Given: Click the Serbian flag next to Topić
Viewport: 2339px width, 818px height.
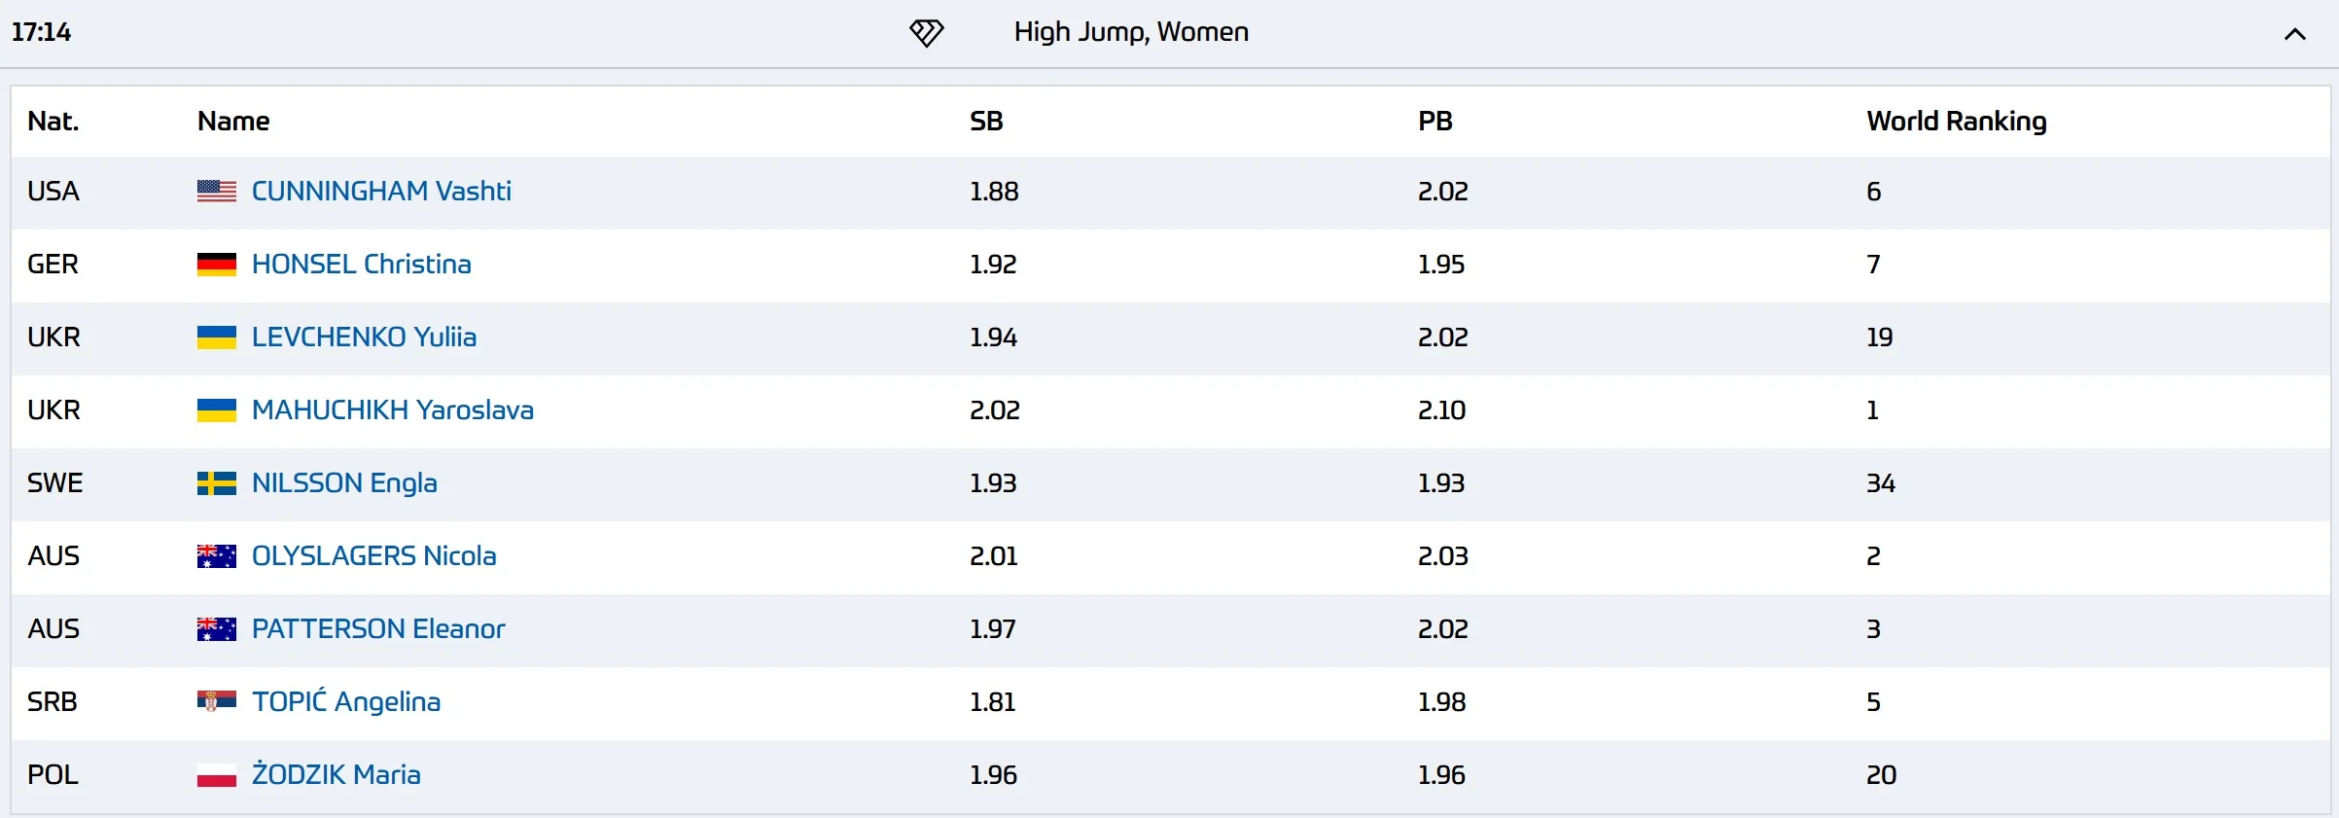Looking at the screenshot, I should [x=216, y=702].
